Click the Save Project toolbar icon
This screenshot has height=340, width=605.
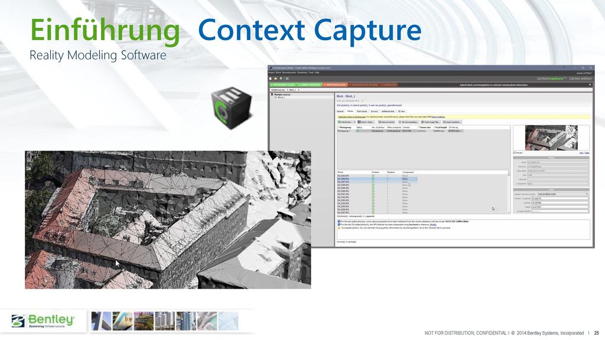point(281,79)
